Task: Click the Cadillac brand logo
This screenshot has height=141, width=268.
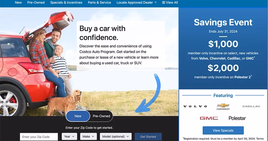Action: (251, 106)
